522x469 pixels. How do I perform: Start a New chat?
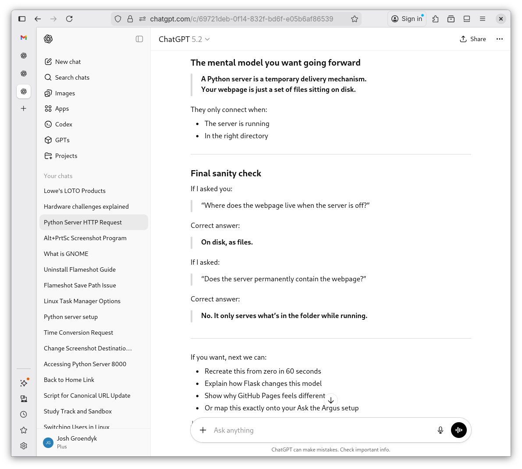tap(67, 62)
